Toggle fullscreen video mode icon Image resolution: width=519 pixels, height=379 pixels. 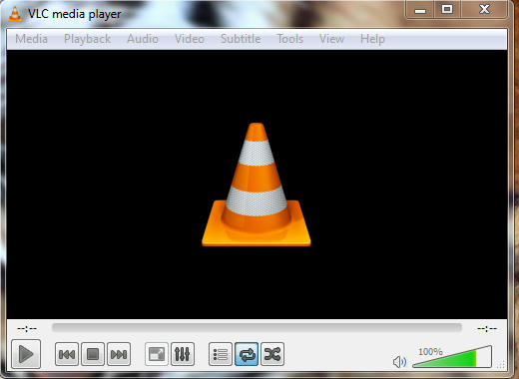[x=157, y=354]
